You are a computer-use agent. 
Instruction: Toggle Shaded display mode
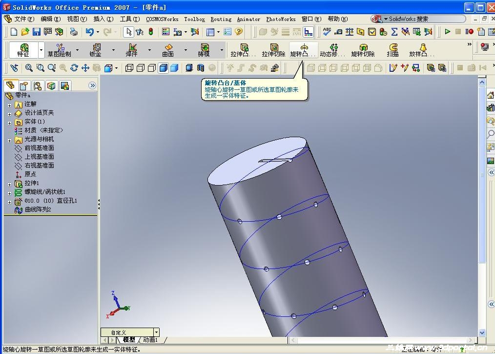[x=174, y=67]
